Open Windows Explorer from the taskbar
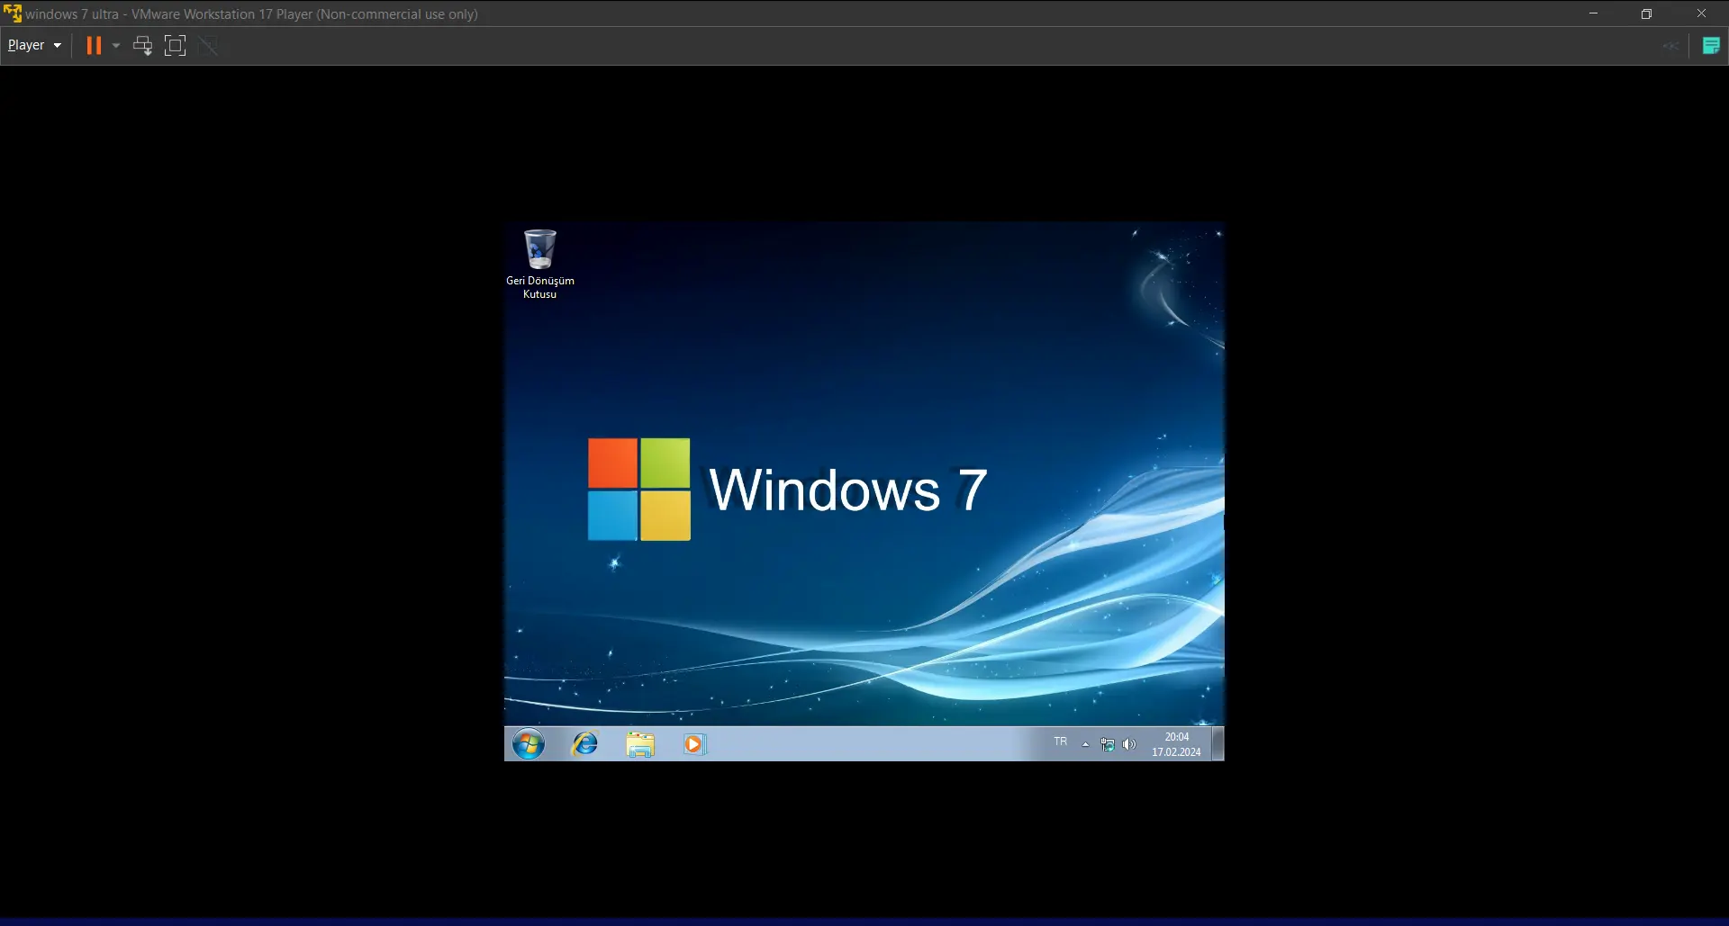 (x=640, y=744)
